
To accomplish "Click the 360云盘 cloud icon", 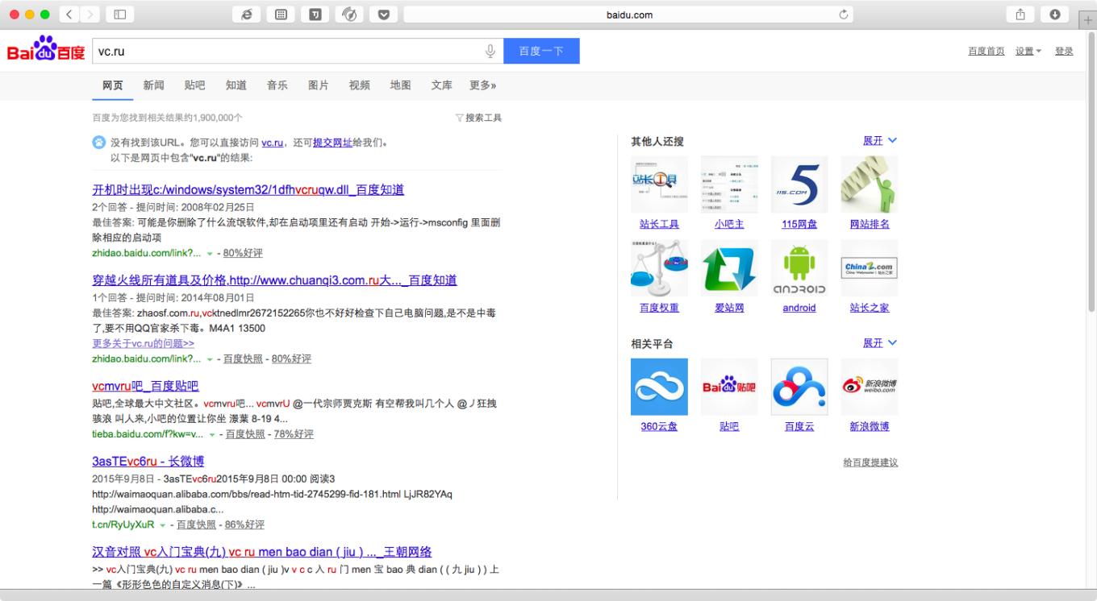I will click(x=659, y=387).
